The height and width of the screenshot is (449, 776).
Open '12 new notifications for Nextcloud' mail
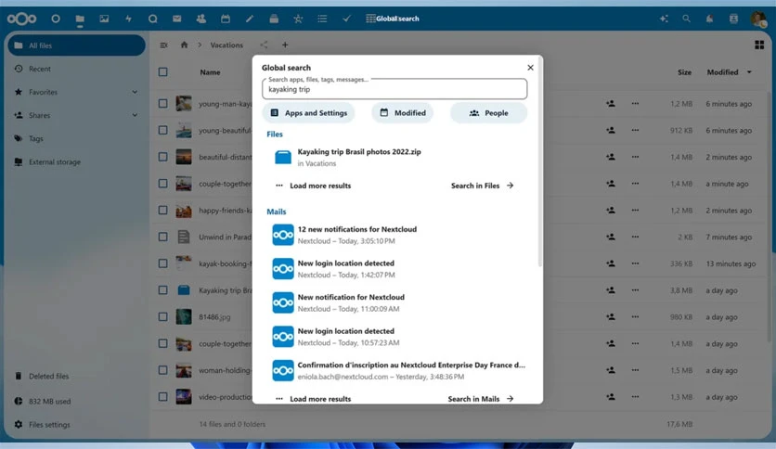tap(394, 235)
